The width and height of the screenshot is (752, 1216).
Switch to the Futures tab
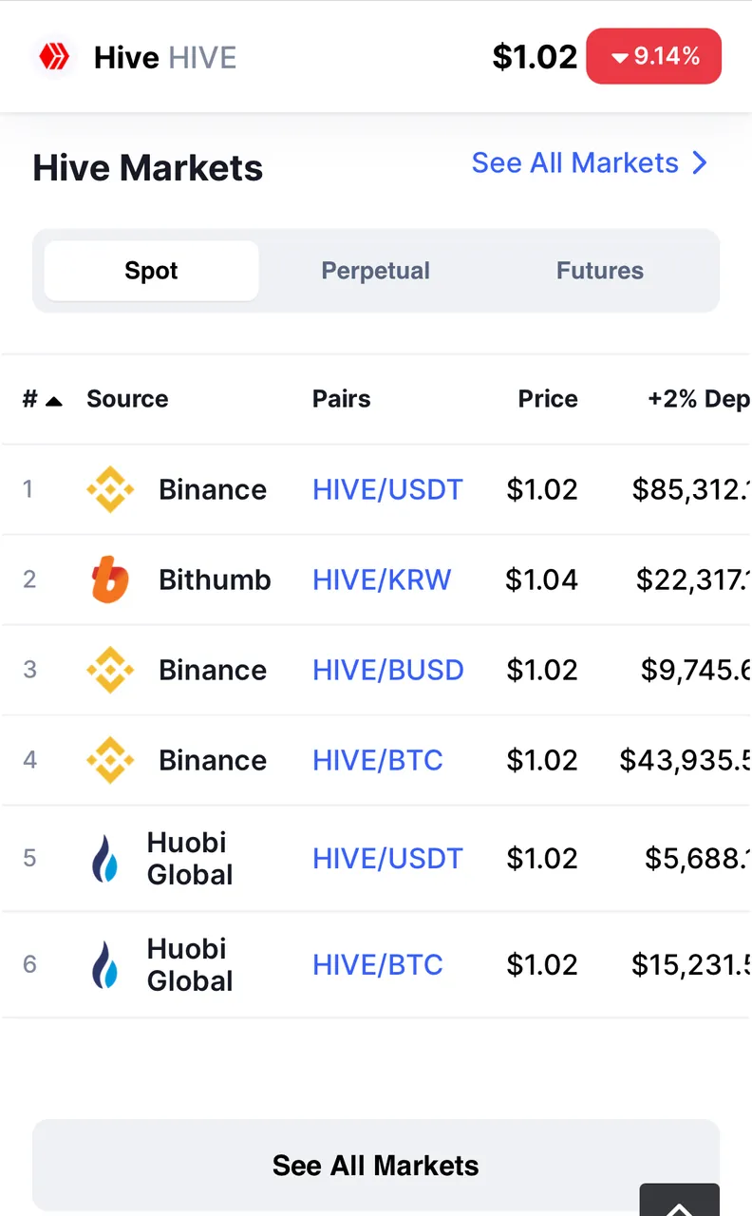pyautogui.click(x=600, y=271)
